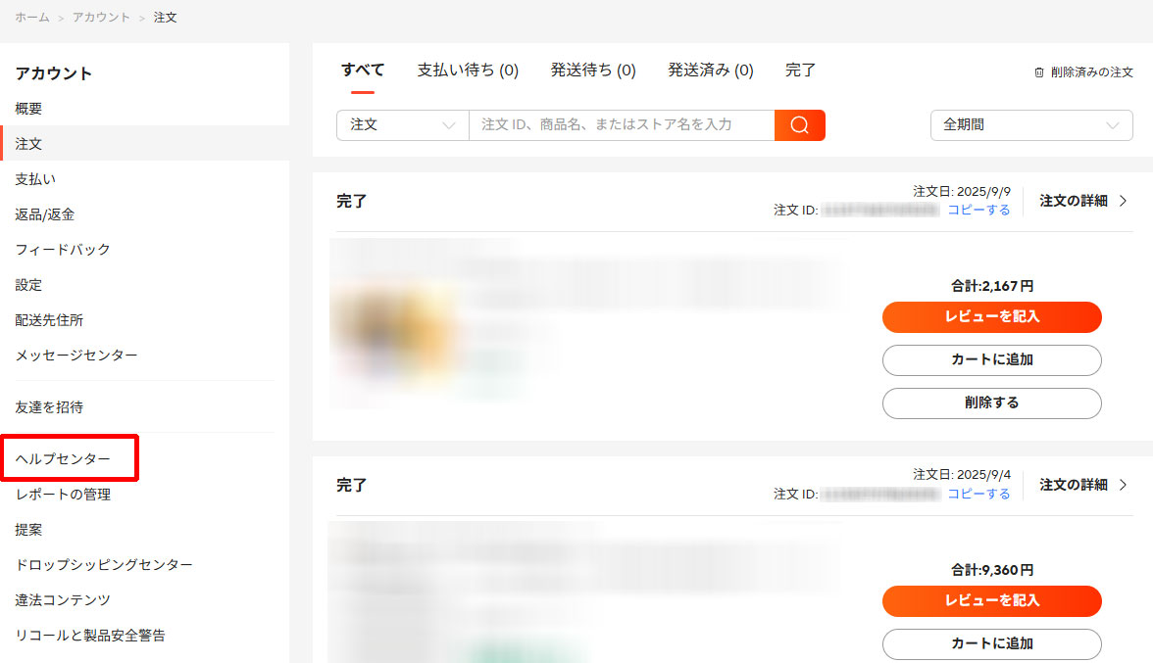1153x663 pixels.
Task: Click the order search input field
Action: tap(620, 125)
